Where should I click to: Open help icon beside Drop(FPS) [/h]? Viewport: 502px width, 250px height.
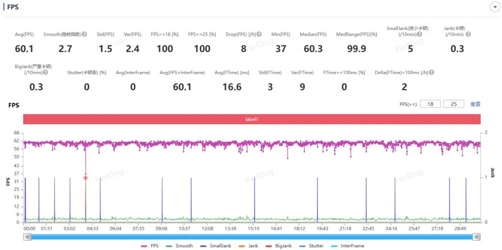pyautogui.click(x=259, y=34)
